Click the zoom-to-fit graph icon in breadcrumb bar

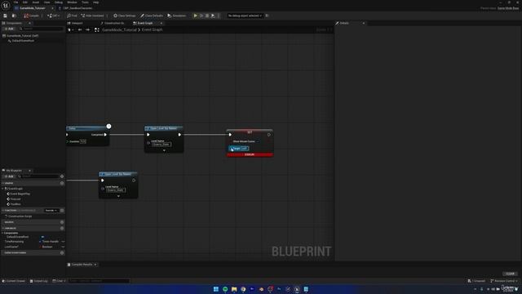pos(97,29)
